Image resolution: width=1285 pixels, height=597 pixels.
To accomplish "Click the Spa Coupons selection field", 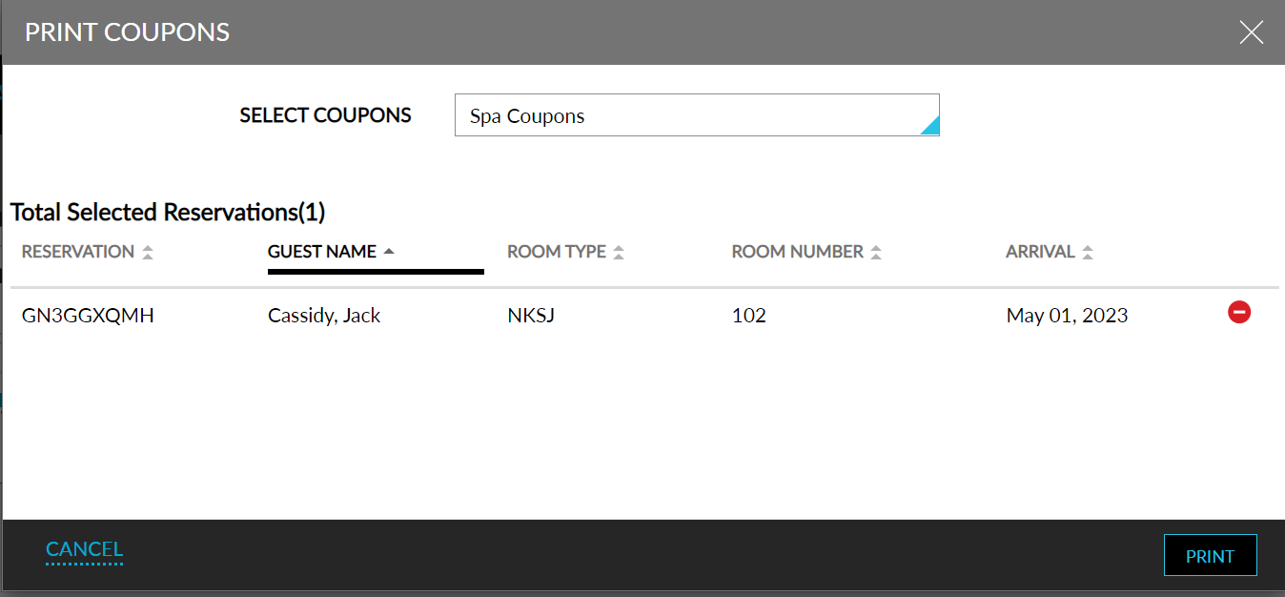I will [697, 114].
